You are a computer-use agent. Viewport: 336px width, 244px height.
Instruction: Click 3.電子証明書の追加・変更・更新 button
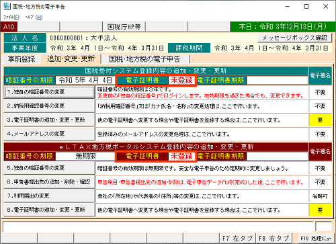click(49, 120)
